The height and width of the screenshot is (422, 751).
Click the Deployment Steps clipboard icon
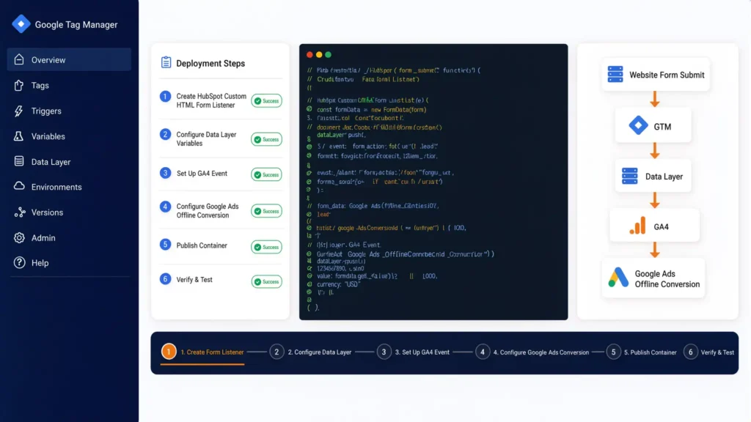166,62
